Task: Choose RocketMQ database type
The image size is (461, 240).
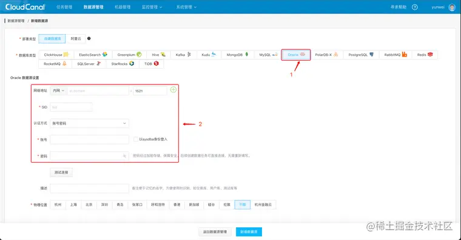Action: [x=55, y=64]
